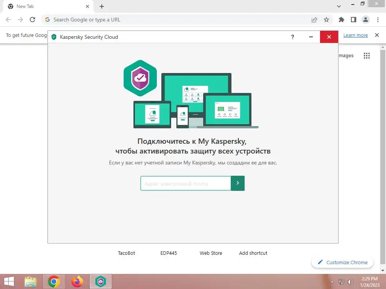Focus Chrome address bar search field
386x289 pixels.
[177, 20]
